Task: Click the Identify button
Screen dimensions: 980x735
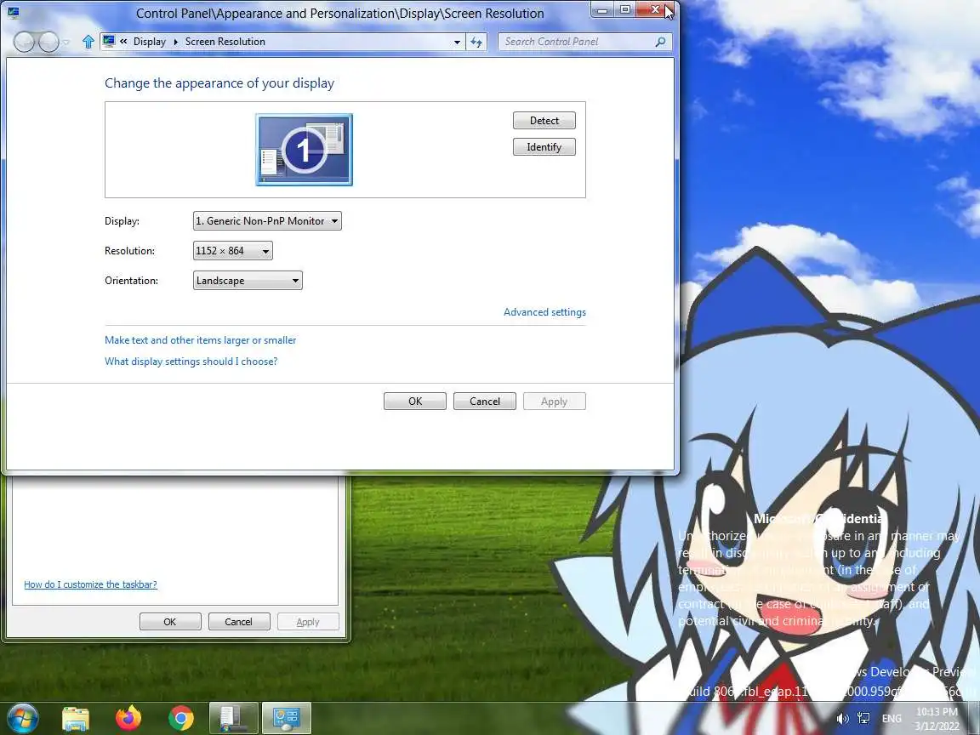Action: (544, 147)
